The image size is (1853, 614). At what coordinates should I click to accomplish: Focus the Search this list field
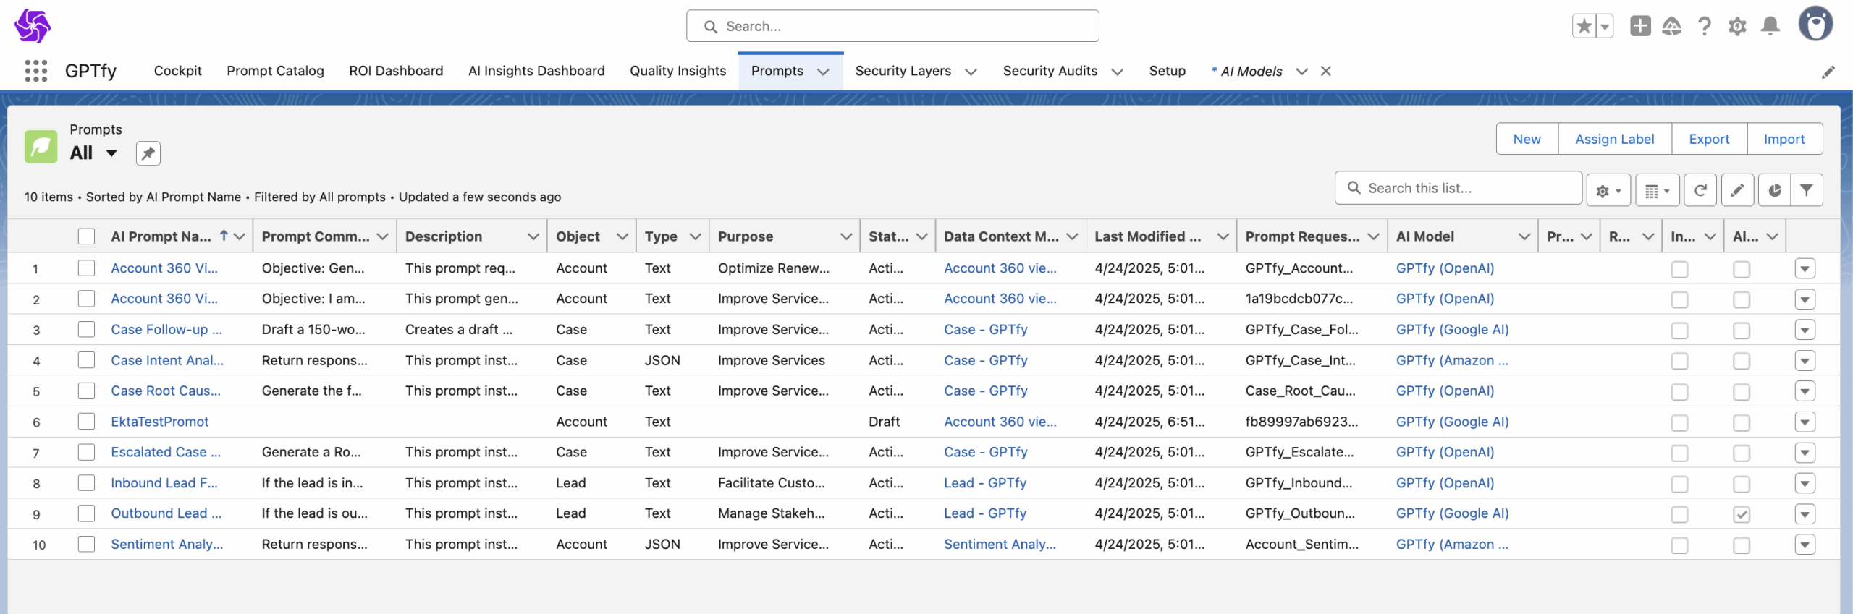tap(1458, 188)
